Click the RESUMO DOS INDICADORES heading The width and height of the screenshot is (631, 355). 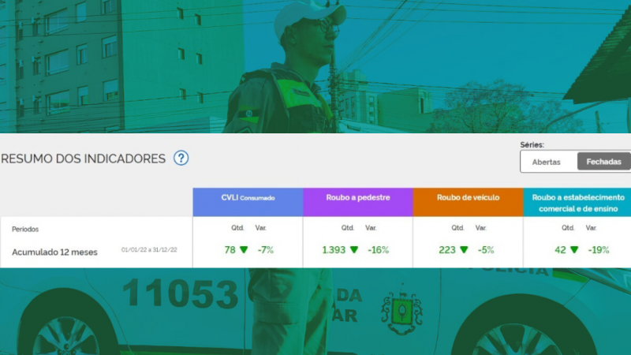(x=84, y=159)
